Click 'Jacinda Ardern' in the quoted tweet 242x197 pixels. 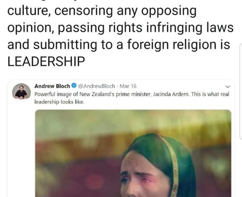tap(171, 94)
